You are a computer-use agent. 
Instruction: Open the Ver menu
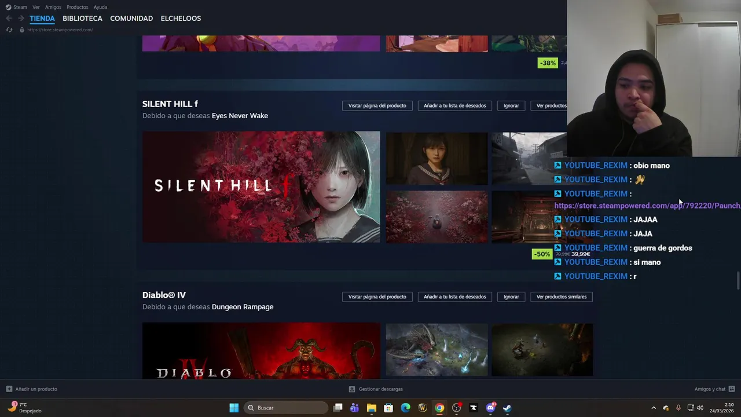pos(36,7)
